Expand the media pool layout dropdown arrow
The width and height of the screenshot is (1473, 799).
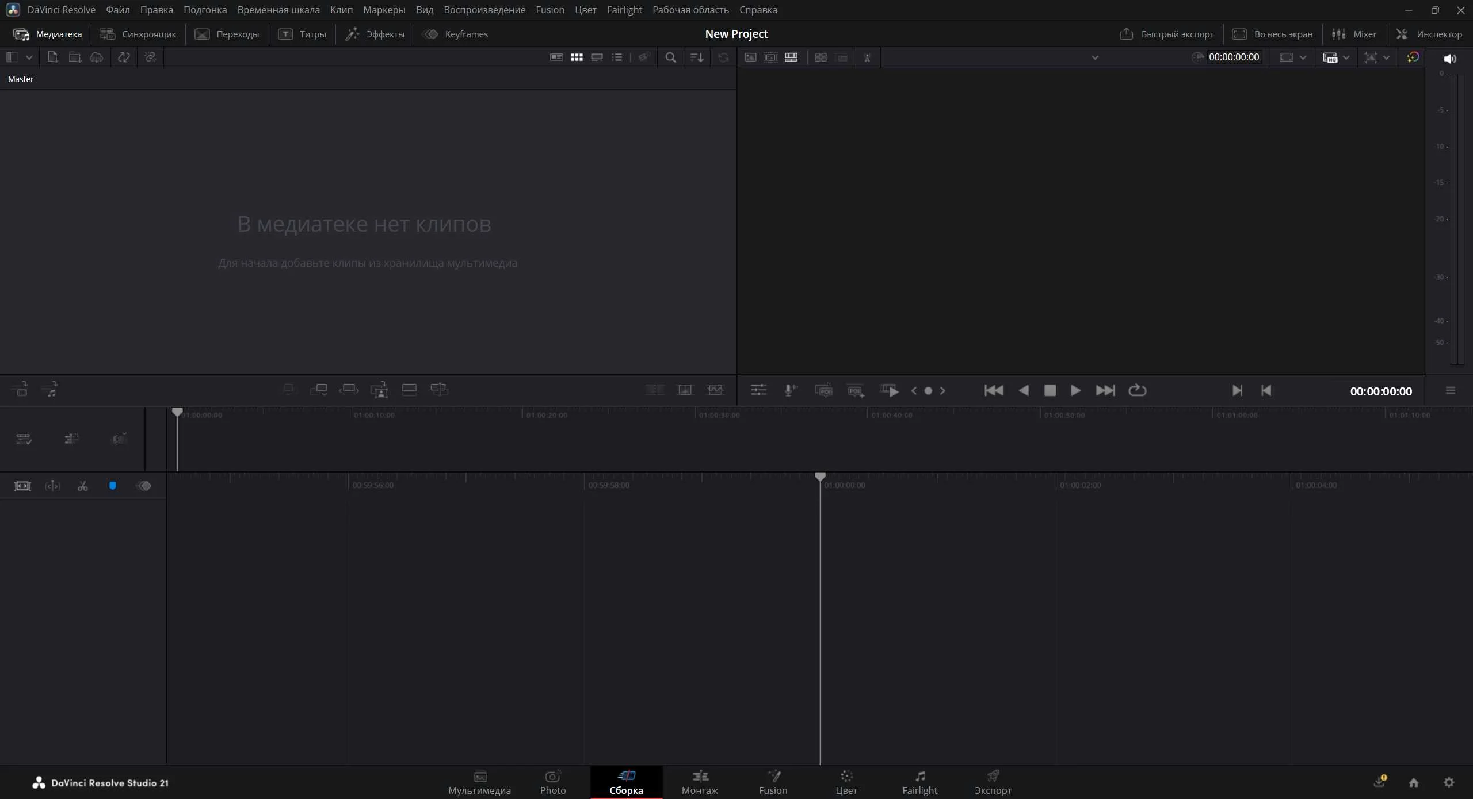[x=29, y=57]
